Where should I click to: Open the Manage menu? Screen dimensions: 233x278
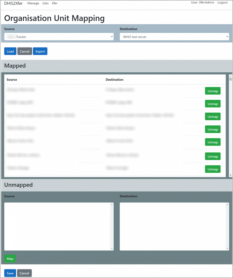pyautogui.click(x=33, y=3)
